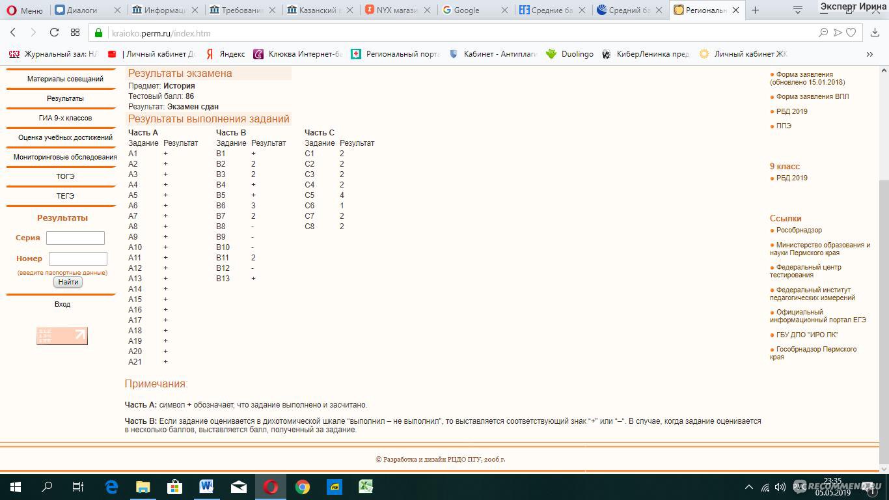Open Региональный портал bookmark
This screenshot has height=500, width=889.
[x=395, y=54]
